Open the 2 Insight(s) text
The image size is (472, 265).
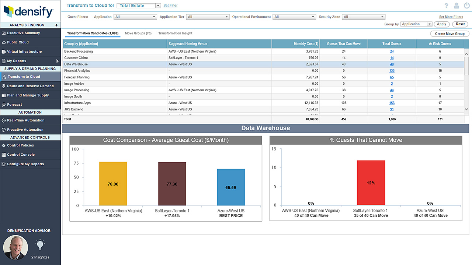coord(40,257)
